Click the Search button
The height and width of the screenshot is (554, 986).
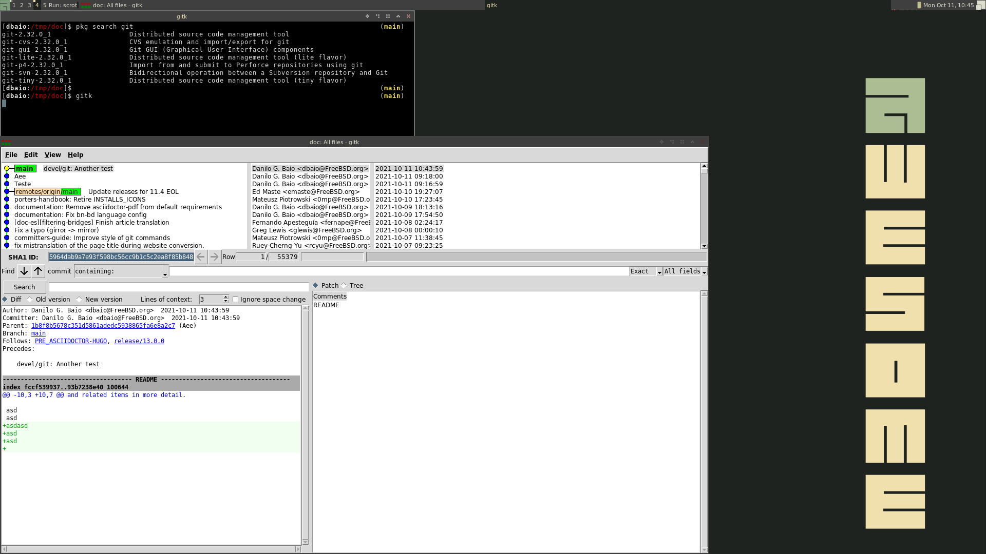tap(25, 287)
